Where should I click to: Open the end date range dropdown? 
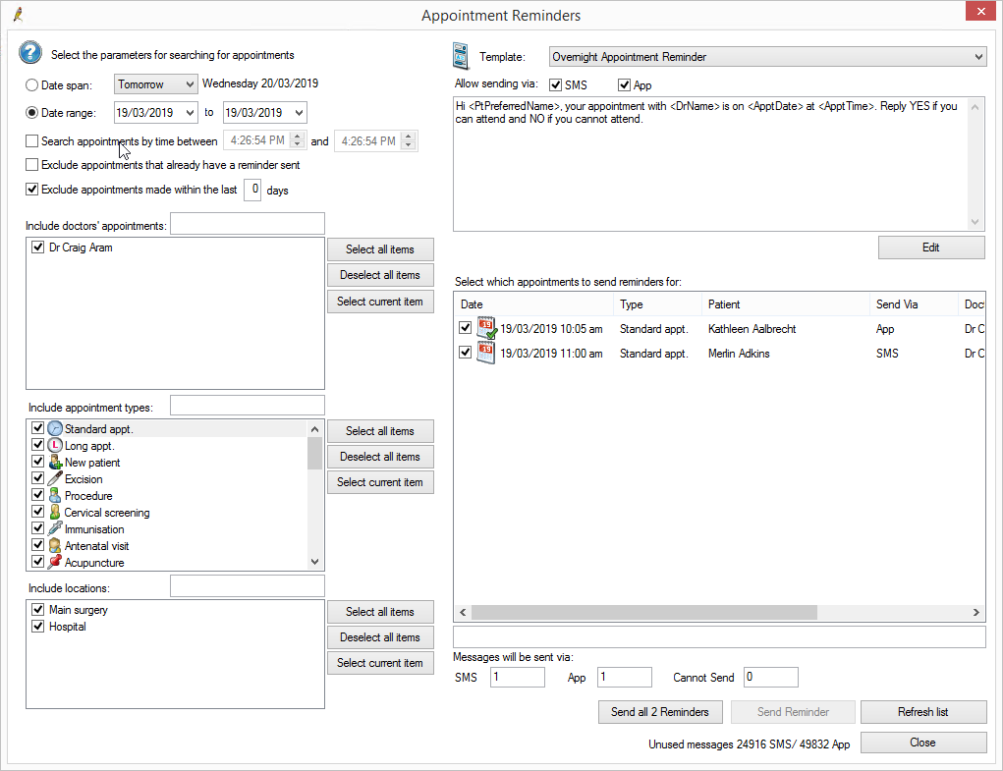298,113
